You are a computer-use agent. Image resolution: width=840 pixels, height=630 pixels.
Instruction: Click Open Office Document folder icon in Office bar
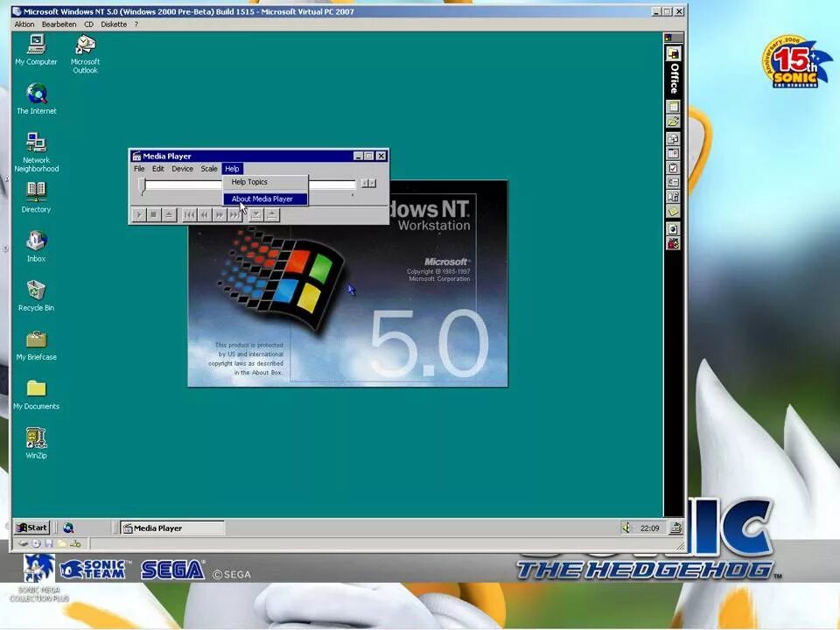point(674,122)
